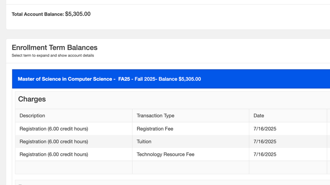The height and width of the screenshot is (185, 330).
Task: Sort by the Description column header
Action: (x=32, y=116)
